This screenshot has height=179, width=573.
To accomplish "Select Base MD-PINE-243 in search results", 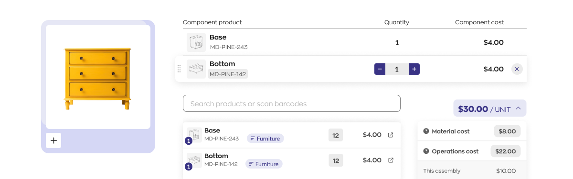I will [291, 135].
